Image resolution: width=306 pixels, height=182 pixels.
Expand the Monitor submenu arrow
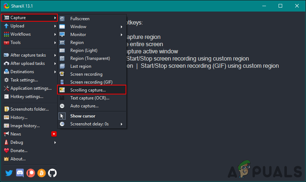pos(122,35)
